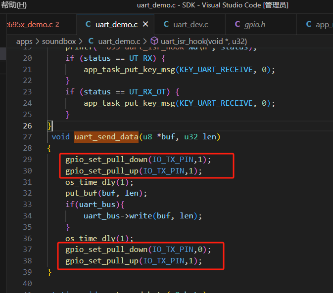Expand the chevron after 'apps' breadcrumb
This screenshot has width=333, height=293.
click(38, 42)
